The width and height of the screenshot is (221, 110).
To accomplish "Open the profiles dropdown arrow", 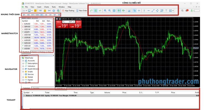I will tap(32, 10).
